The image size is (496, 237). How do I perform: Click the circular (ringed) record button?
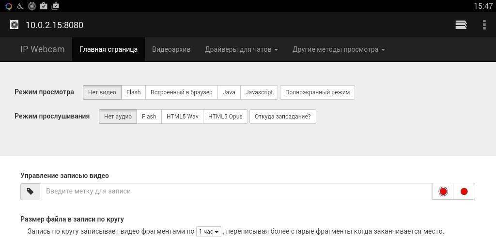443,192
